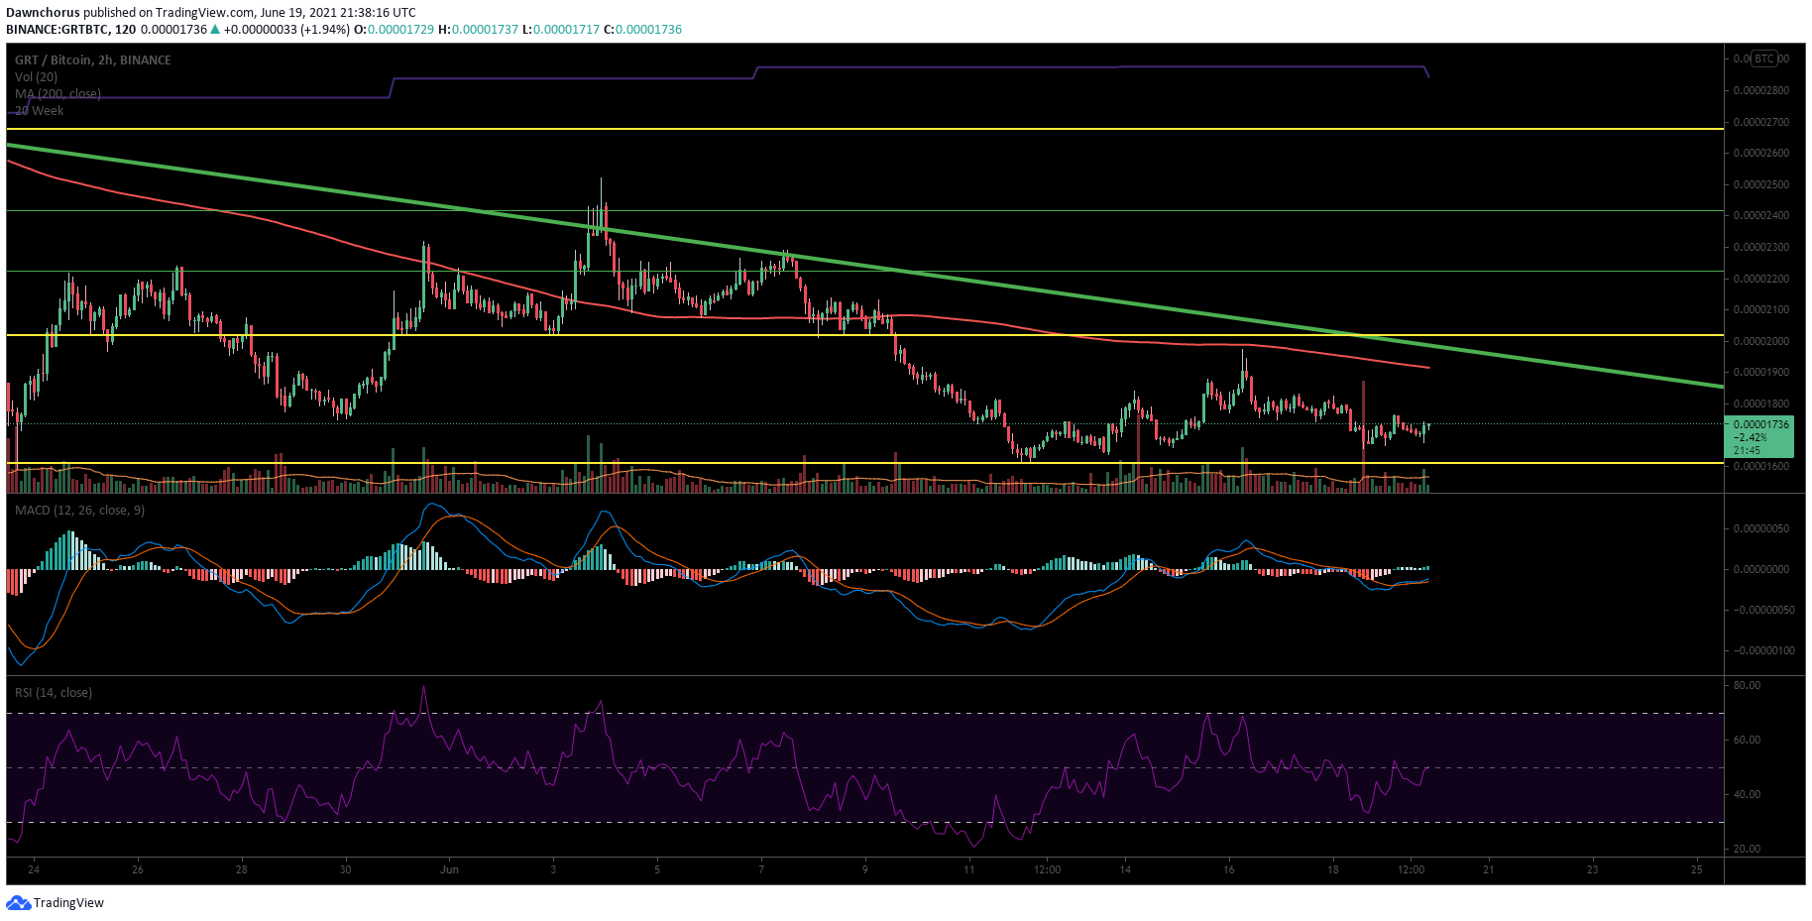Select the MA (200, close) indicator label
Screen dimensions: 1812x921
[57, 93]
